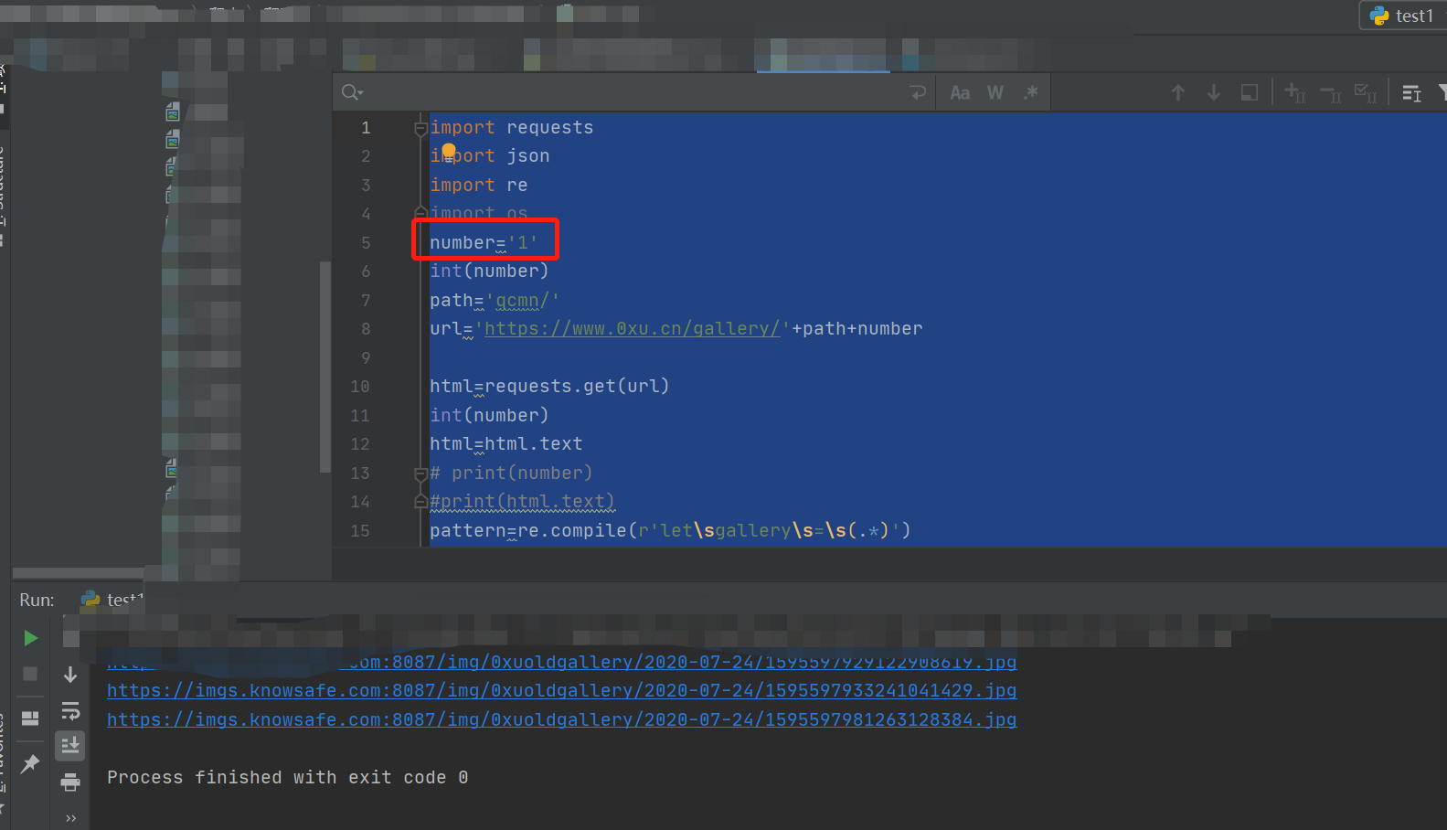Click '# print(number)' comment on line 13
The height and width of the screenshot is (830, 1447).
pyautogui.click(x=511, y=474)
